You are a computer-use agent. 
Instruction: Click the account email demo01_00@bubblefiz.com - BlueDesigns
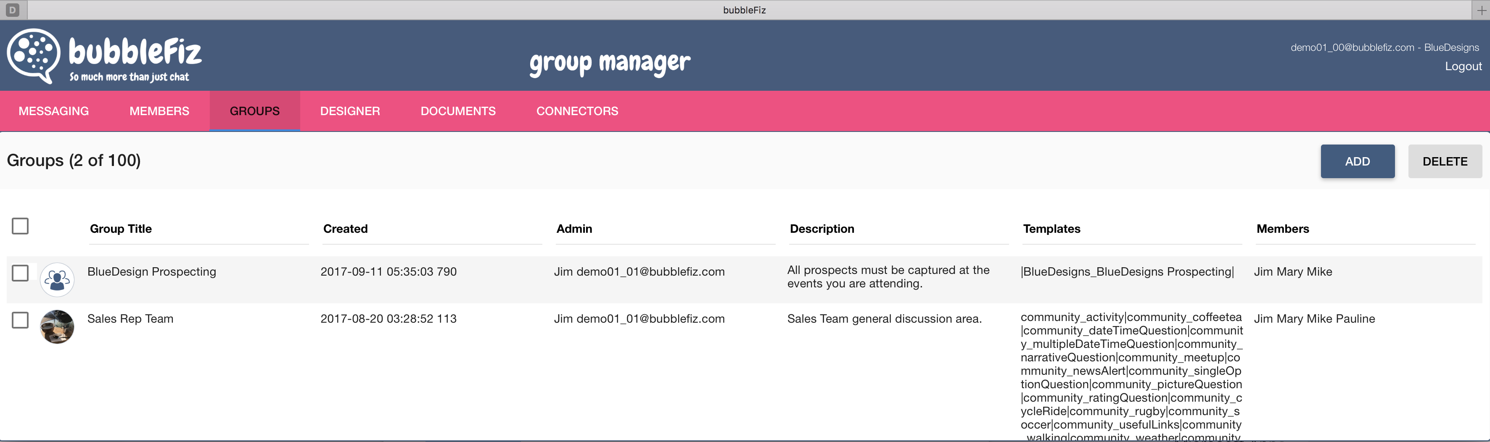(1385, 47)
